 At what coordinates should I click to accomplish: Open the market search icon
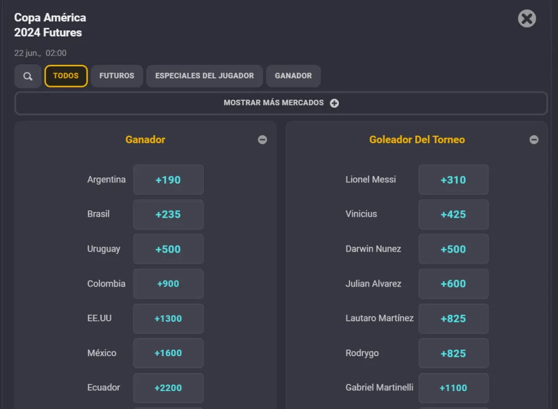(x=28, y=76)
